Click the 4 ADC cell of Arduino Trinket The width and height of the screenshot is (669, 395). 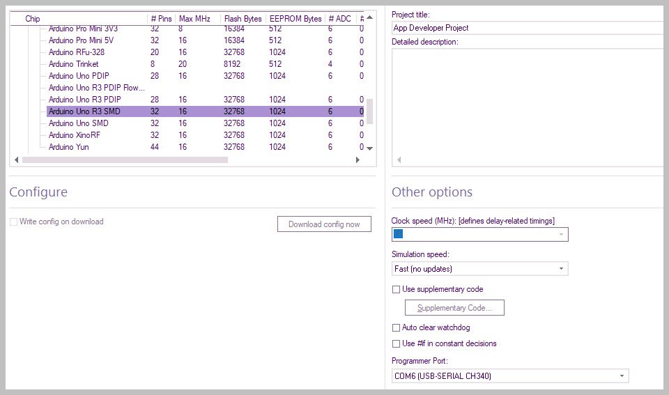point(330,64)
